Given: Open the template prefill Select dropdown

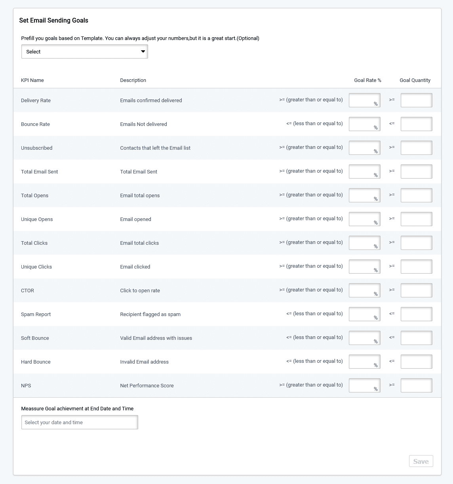Looking at the screenshot, I should click(84, 51).
